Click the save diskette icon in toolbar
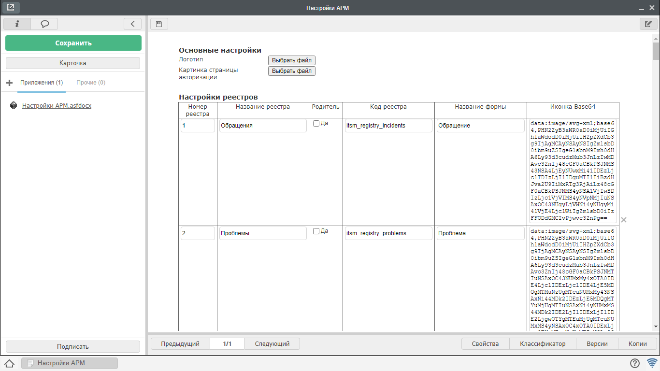This screenshot has height=371, width=660. [159, 24]
